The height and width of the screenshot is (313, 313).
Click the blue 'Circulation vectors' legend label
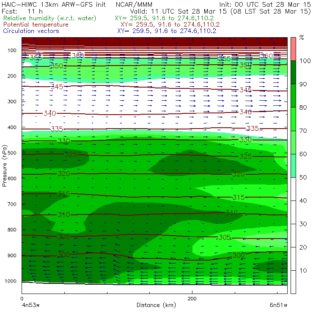click(31, 31)
